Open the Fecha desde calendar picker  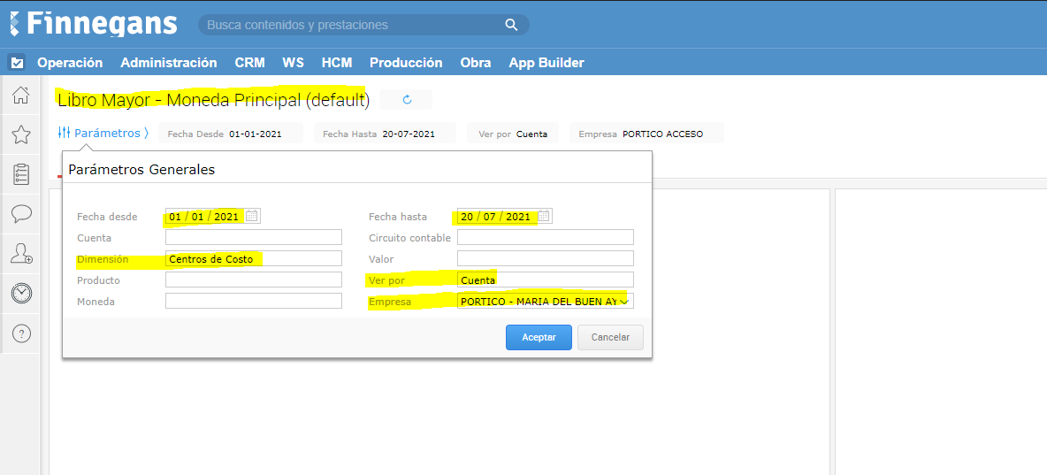click(252, 216)
